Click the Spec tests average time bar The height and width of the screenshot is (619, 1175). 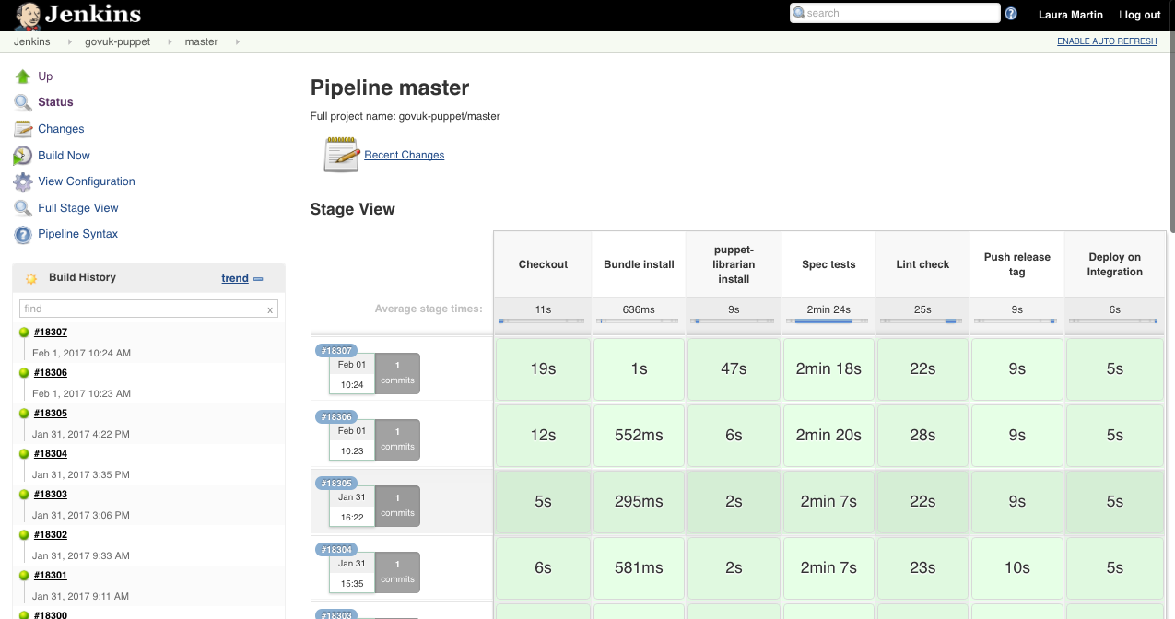pos(828,321)
